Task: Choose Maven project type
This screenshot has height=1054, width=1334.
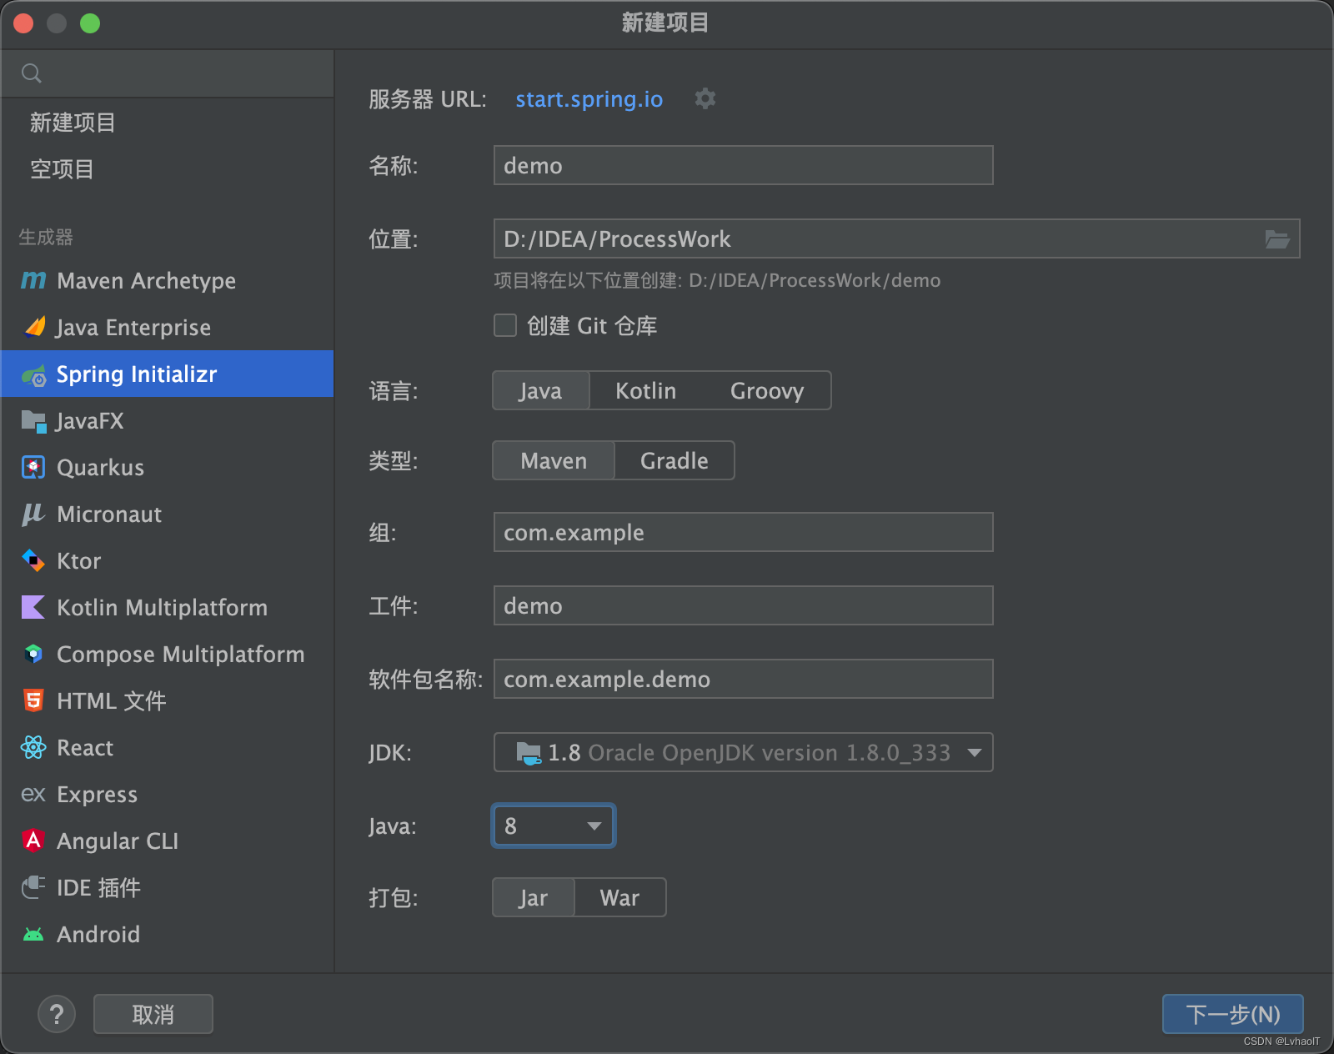Action: (554, 460)
